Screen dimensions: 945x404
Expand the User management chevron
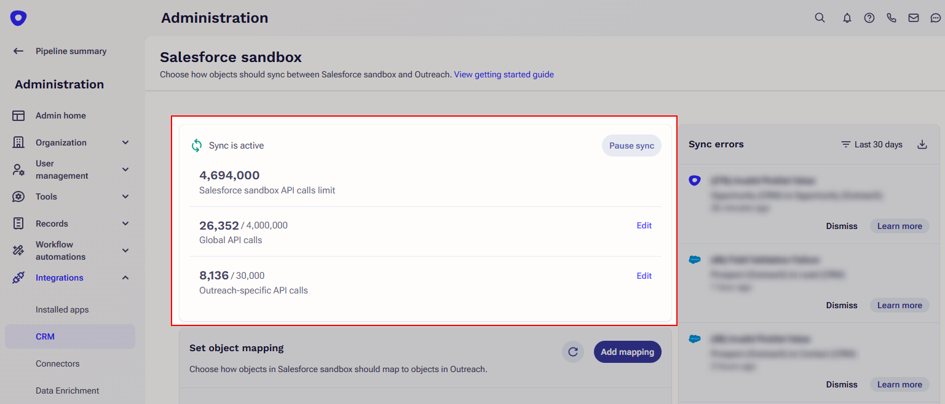125,169
